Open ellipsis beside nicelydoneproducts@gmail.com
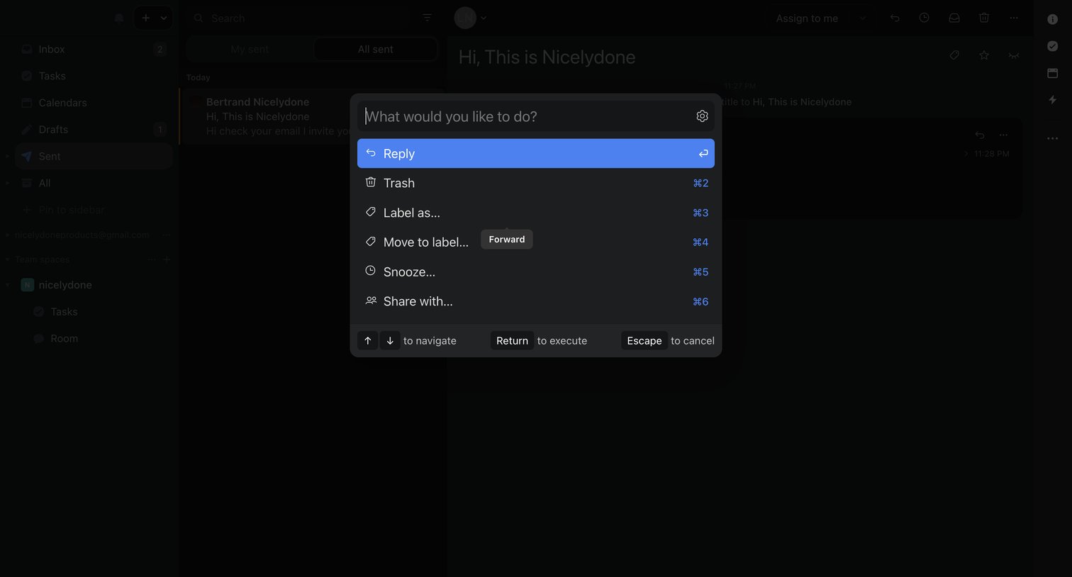Image resolution: width=1072 pixels, height=577 pixels. [x=166, y=235]
